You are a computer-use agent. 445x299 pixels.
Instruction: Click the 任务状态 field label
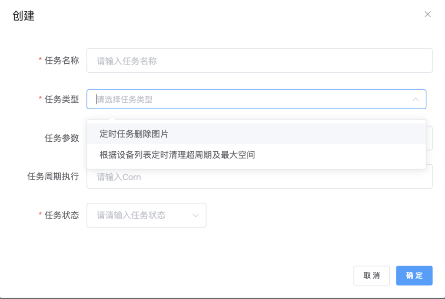pyautogui.click(x=62, y=215)
